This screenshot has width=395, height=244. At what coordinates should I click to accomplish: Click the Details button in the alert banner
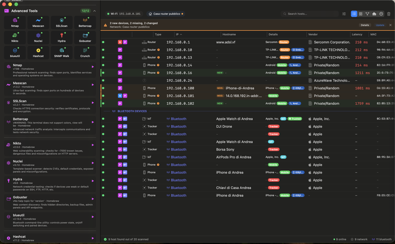365,25
